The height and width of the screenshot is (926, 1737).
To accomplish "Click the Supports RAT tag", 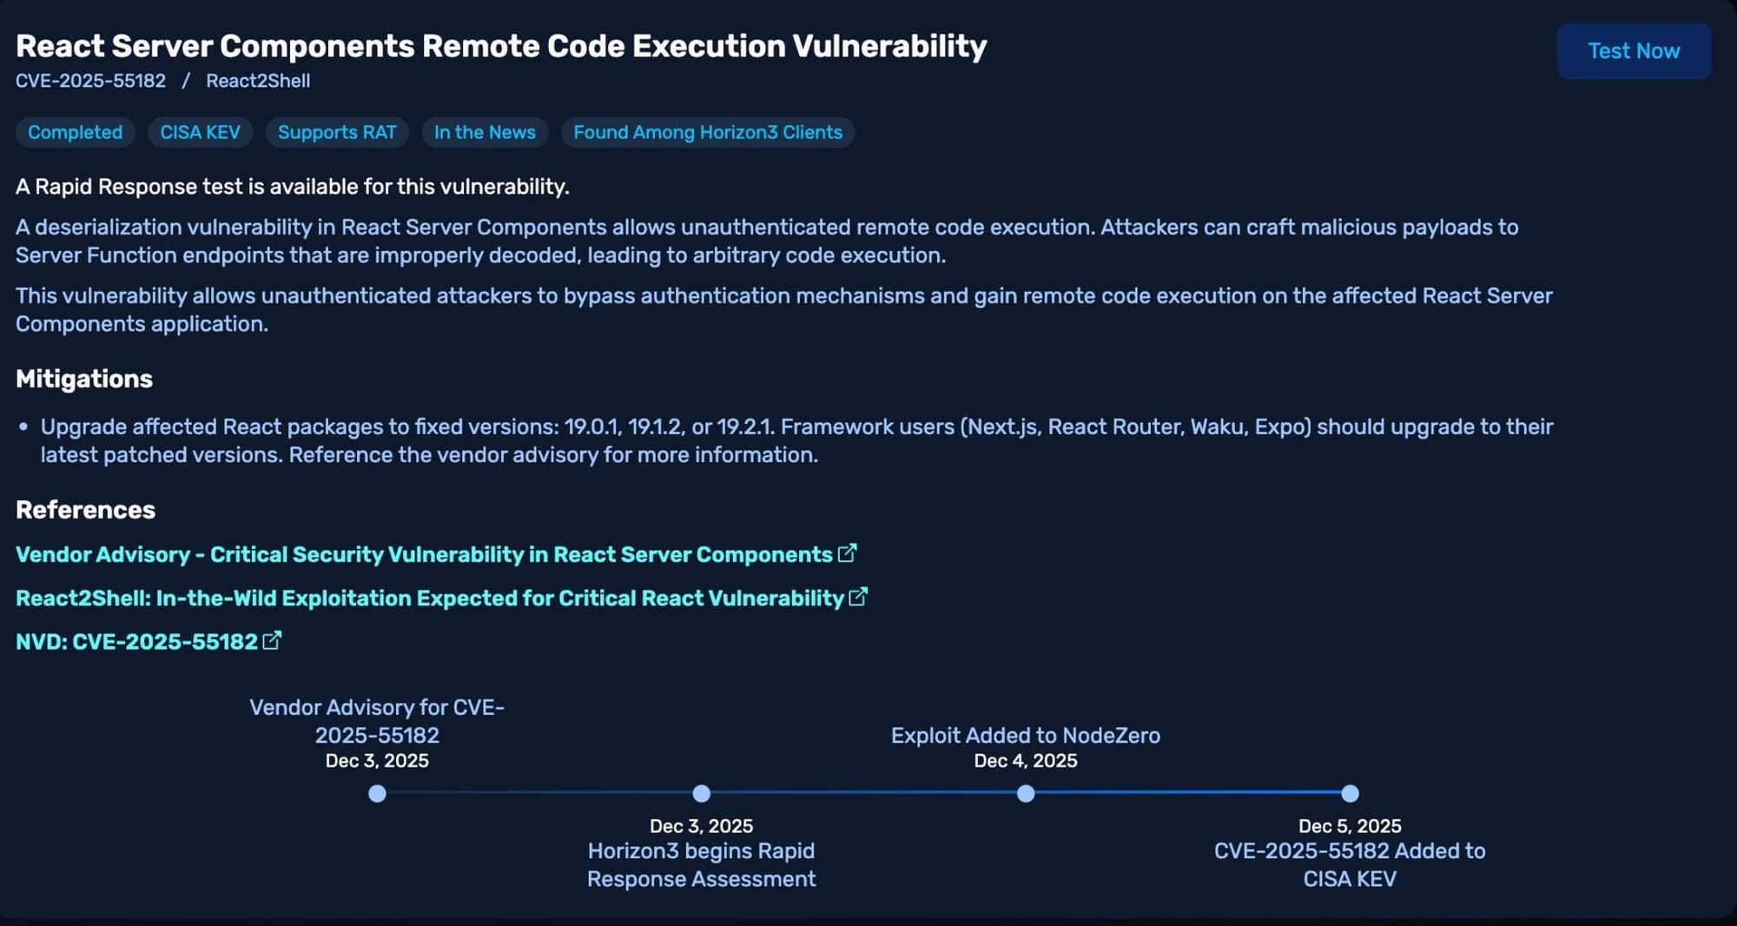I will tap(337, 132).
